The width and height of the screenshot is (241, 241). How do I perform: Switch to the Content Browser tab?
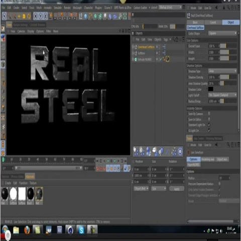pos(38,25)
